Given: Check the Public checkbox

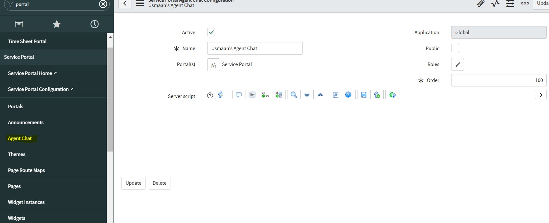Looking at the screenshot, I should (x=455, y=48).
